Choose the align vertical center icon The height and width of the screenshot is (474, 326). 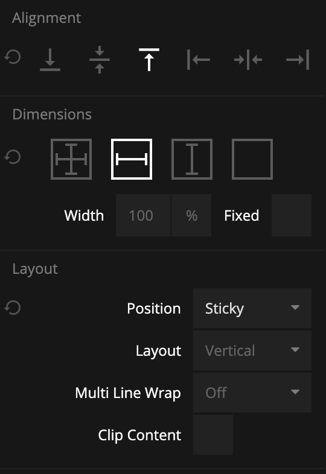100,60
